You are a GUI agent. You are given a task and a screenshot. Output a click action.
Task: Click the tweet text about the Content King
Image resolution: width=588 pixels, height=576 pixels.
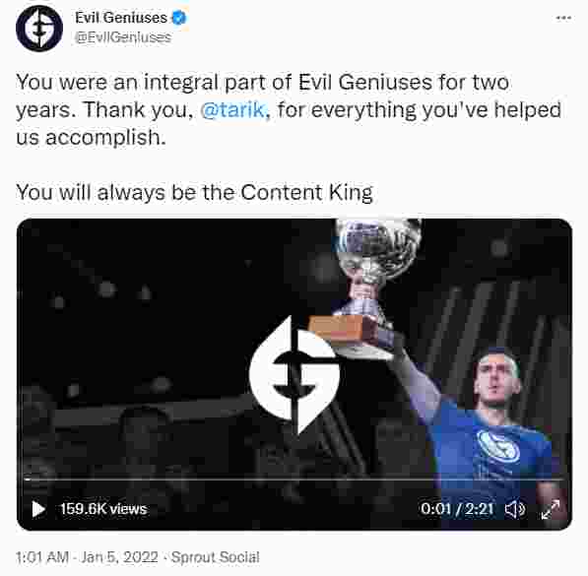click(195, 193)
